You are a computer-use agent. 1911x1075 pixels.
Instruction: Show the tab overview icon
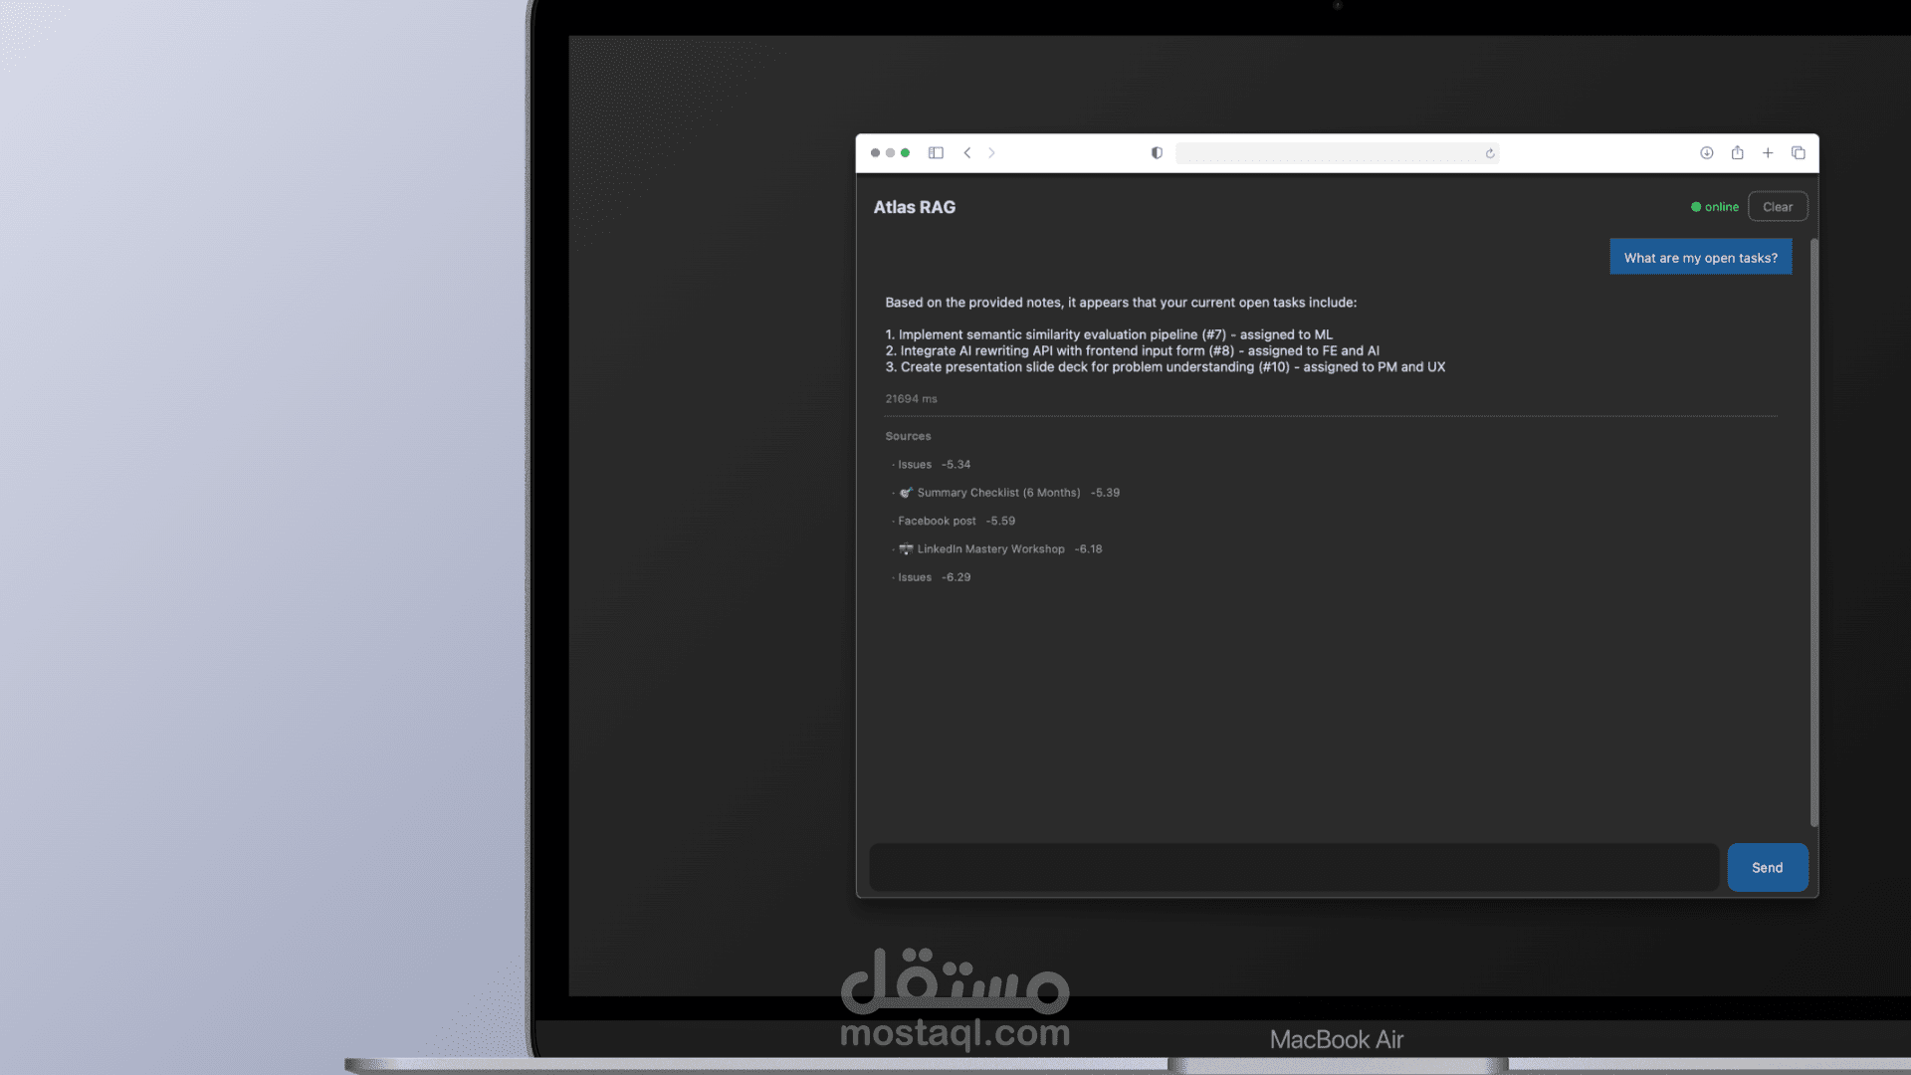click(x=1798, y=152)
